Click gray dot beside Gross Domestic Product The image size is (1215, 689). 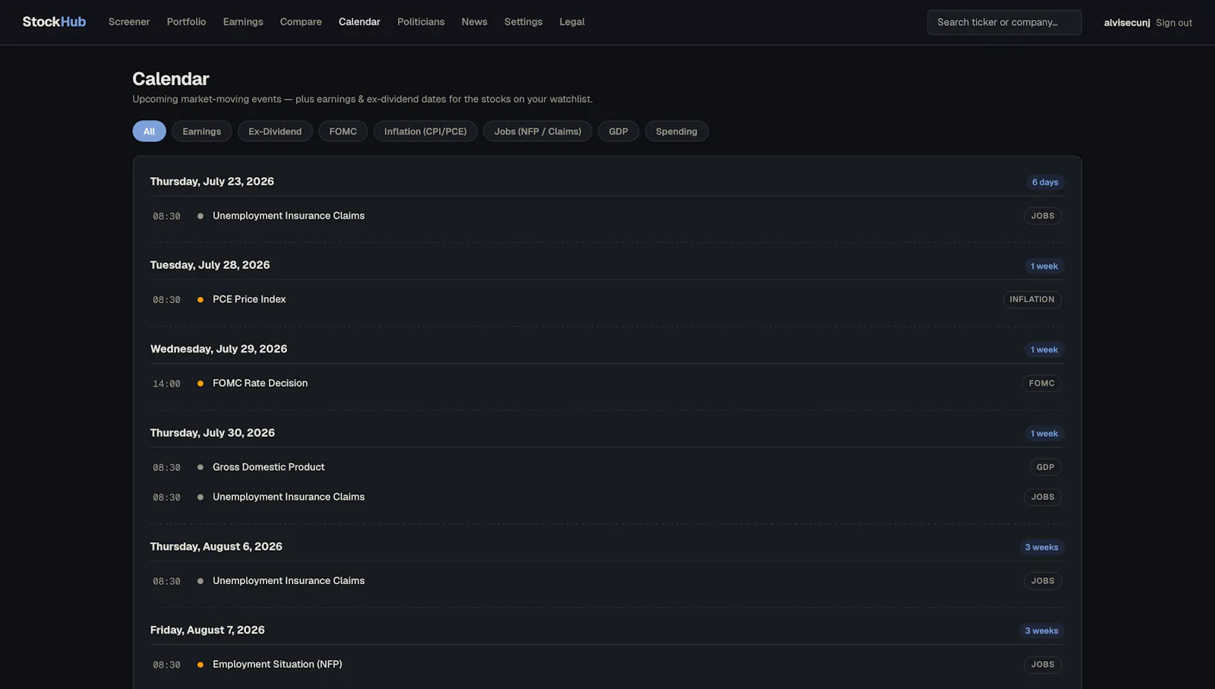pyautogui.click(x=200, y=467)
